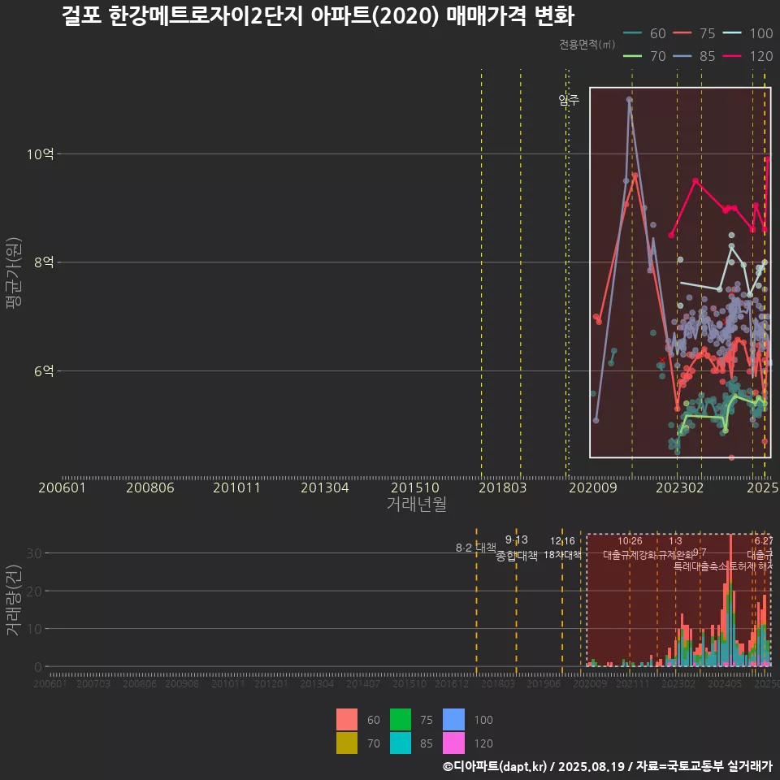Select the blue 100 bar legend swatch
The image size is (780, 780).
[x=453, y=719]
